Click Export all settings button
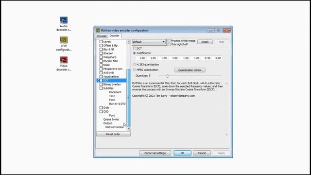Screen dimensions: 311x175 pos(155,153)
